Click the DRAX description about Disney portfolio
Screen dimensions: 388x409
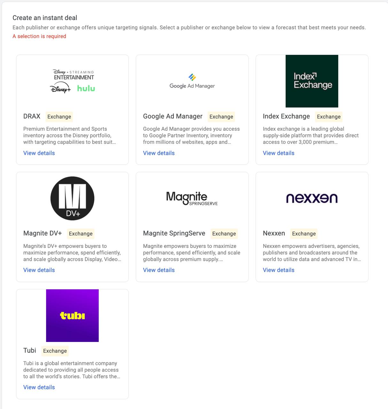click(70, 135)
